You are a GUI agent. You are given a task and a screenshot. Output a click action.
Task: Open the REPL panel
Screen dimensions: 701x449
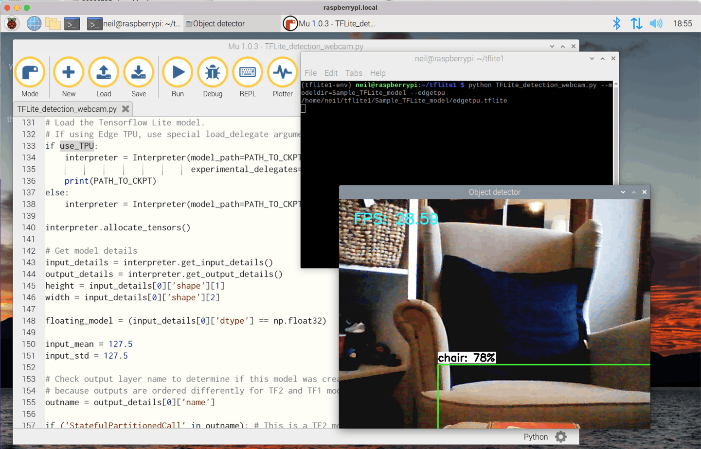tap(248, 73)
